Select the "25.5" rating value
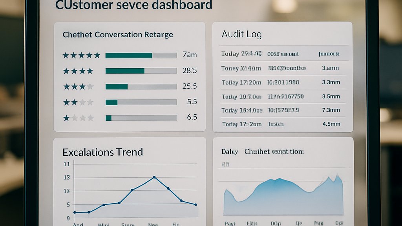Screen dimensions: 402x226 tap(190, 86)
